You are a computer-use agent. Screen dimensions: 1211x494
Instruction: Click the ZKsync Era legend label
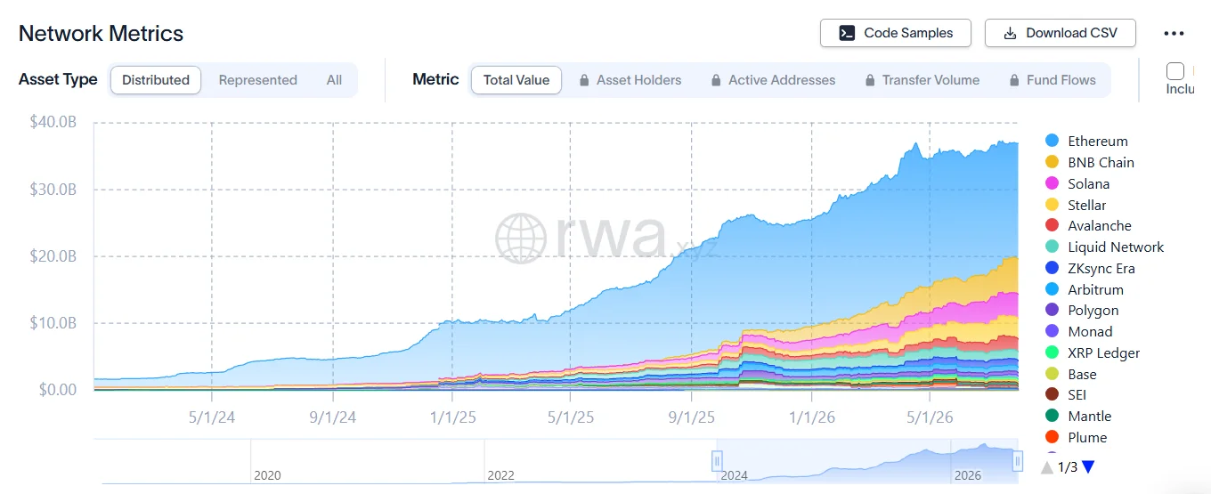click(x=1101, y=268)
